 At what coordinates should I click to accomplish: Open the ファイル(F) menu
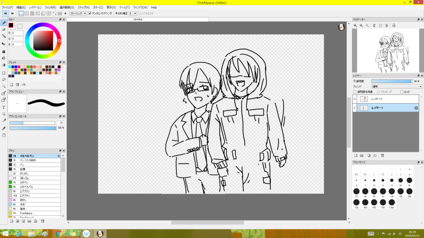[7, 7]
